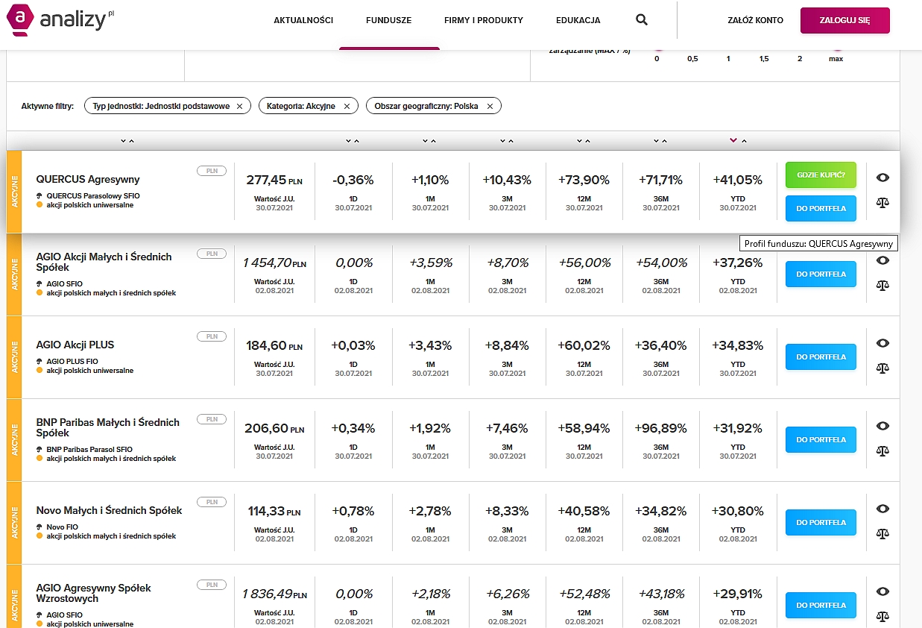
Task: Open the Novo Małych i Średnich Spółek fund link
Action: [x=109, y=510]
